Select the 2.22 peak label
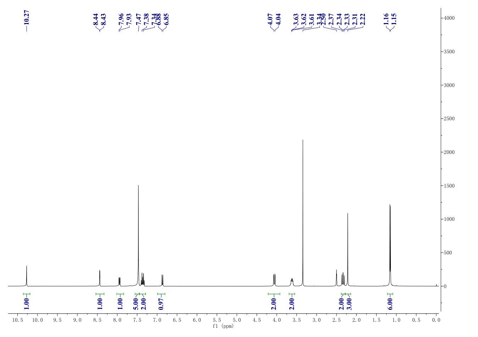Screen dimensions: 478x337 [x=362, y=19]
